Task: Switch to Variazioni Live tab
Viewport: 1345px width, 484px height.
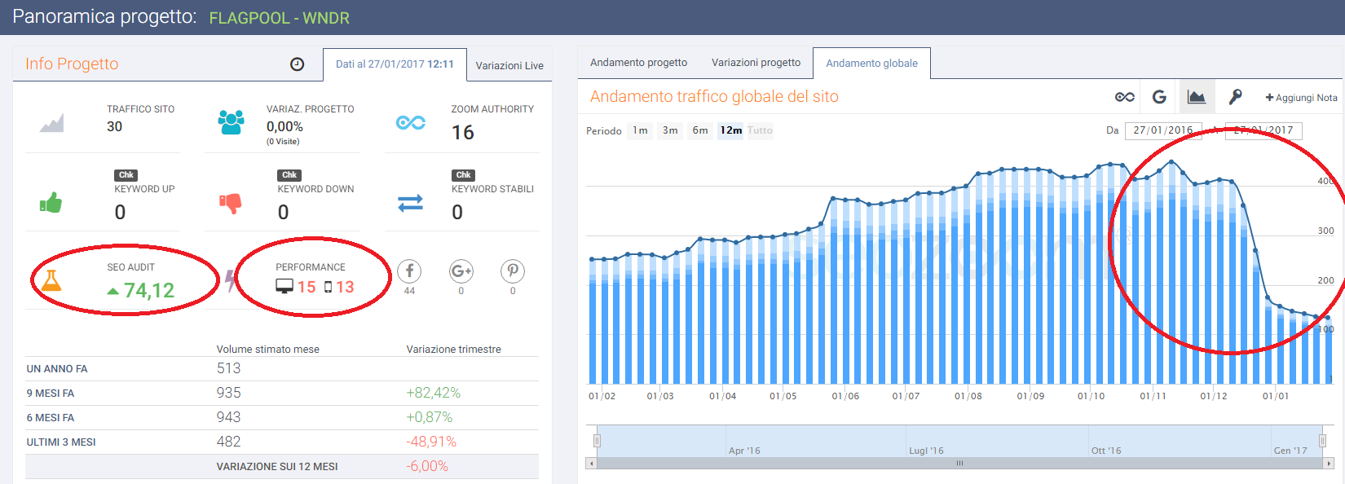Action: (x=509, y=65)
